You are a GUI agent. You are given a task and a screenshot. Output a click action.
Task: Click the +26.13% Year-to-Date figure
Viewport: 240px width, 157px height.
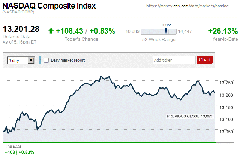tap(223, 31)
